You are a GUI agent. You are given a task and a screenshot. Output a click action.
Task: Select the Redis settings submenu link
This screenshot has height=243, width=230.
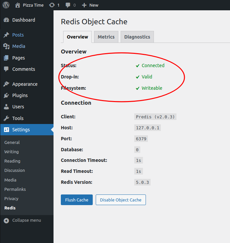[x=10, y=208]
